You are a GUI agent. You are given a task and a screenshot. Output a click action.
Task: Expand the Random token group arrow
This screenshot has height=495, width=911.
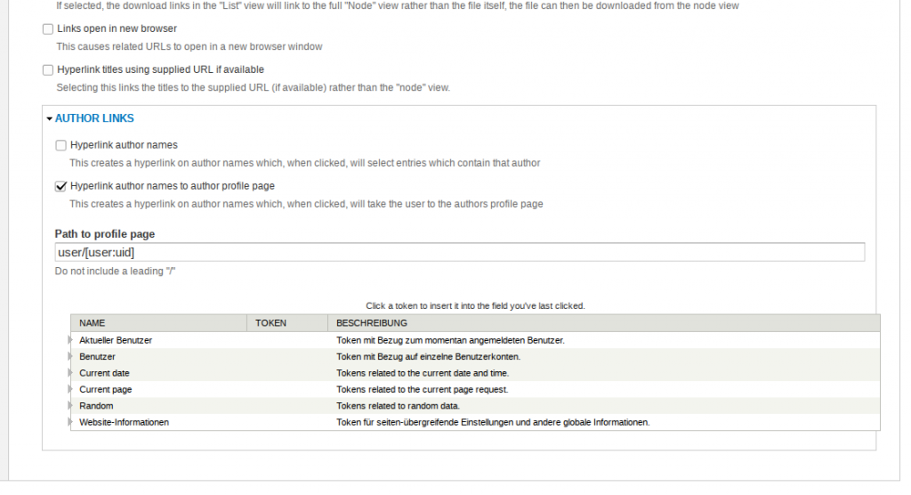71,406
